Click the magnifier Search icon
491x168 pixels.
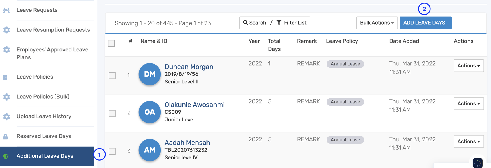click(245, 23)
